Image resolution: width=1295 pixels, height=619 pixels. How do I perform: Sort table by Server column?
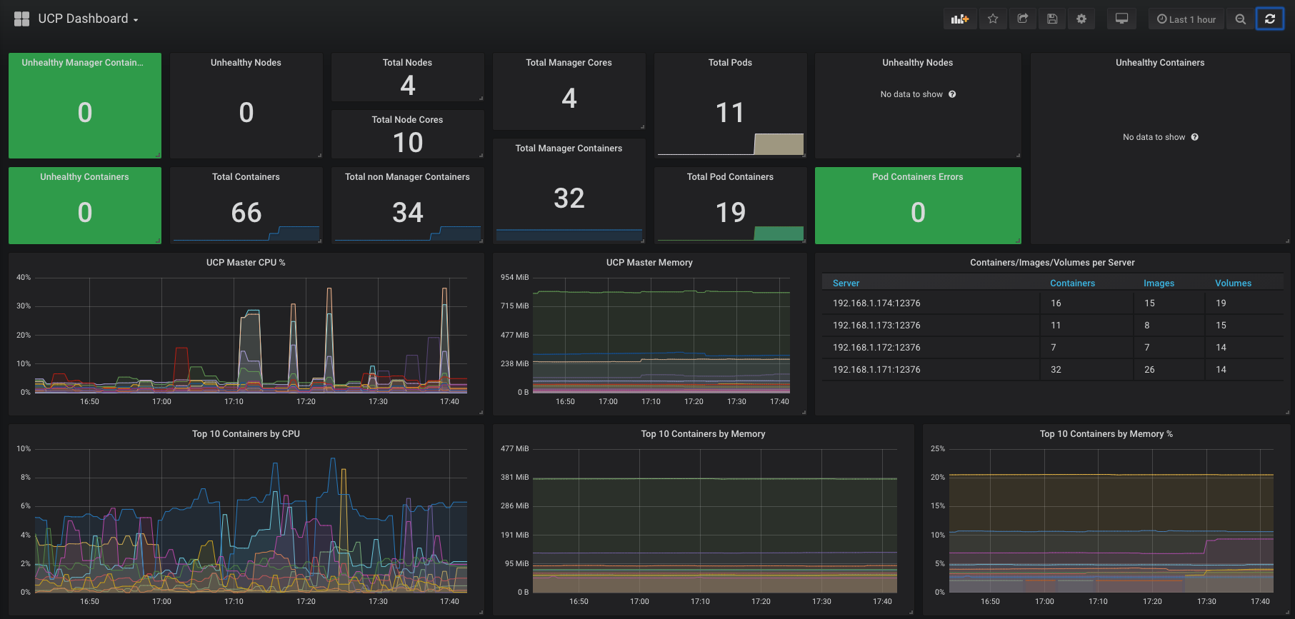click(x=846, y=283)
